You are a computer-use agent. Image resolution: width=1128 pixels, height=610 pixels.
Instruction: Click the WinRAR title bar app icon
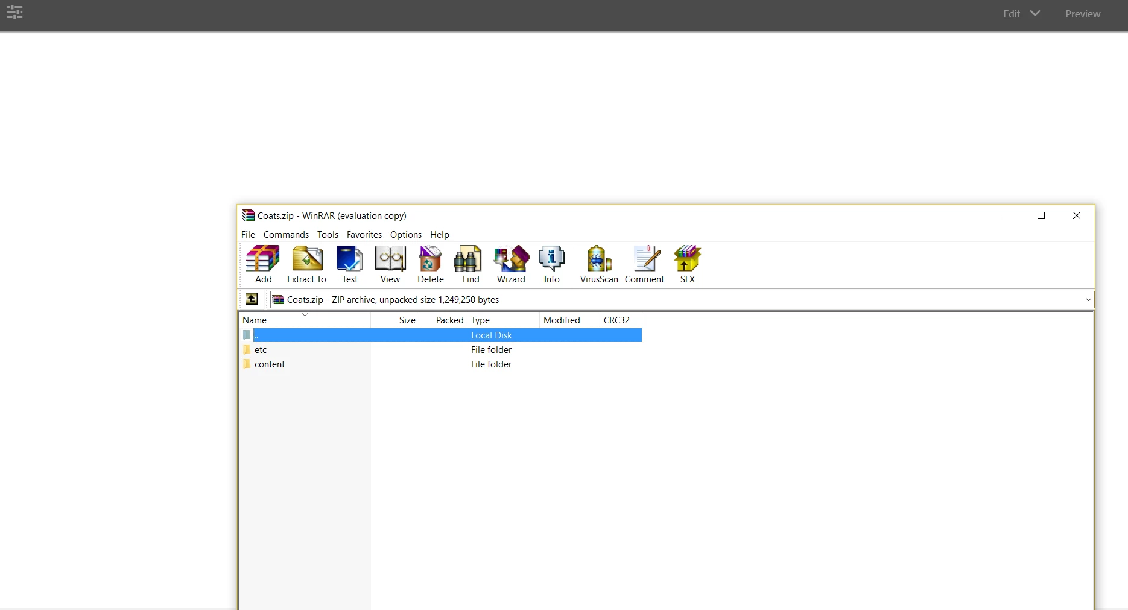(248, 215)
